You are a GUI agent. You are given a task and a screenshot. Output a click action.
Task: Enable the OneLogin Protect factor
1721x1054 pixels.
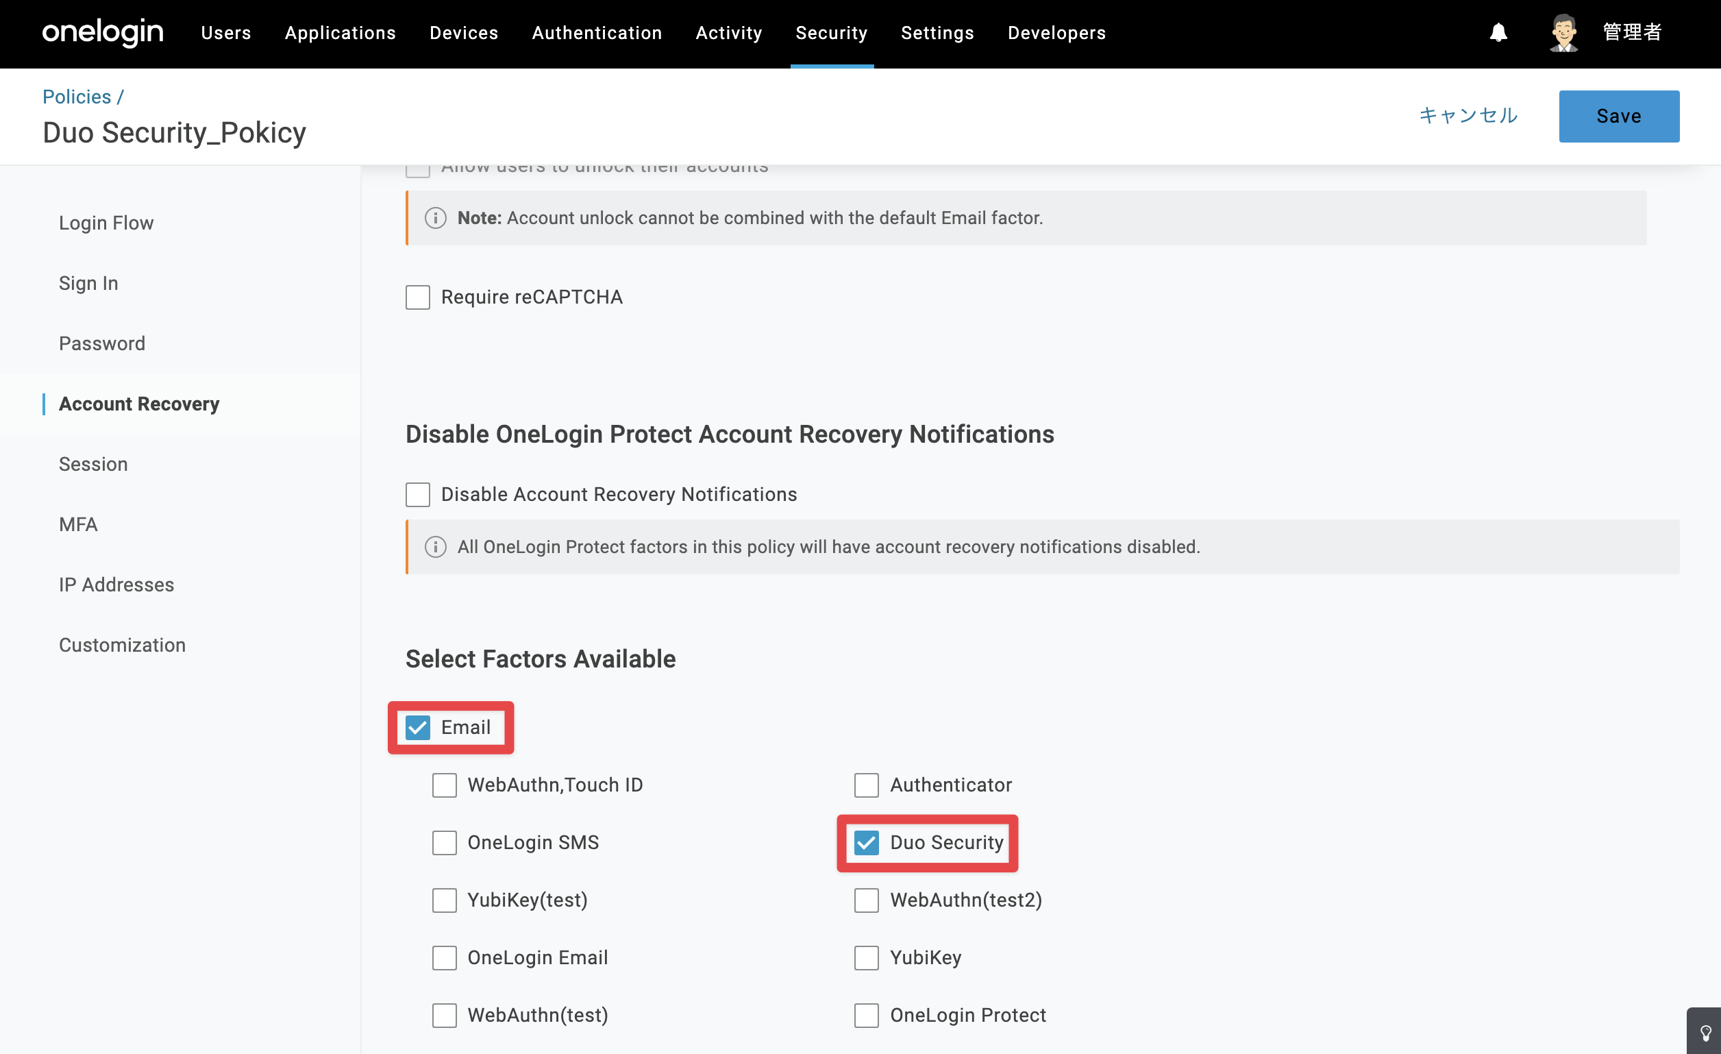tap(866, 1016)
